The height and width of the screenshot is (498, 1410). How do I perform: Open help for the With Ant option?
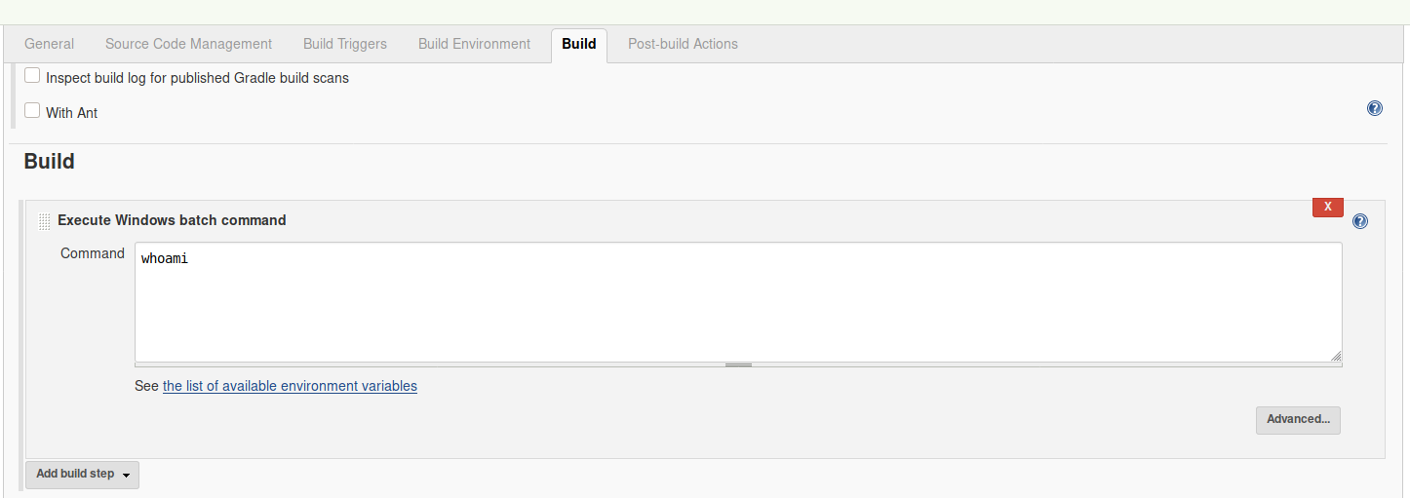[1375, 108]
